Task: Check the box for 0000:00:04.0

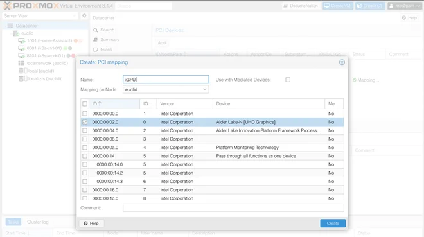Action: [85, 131]
